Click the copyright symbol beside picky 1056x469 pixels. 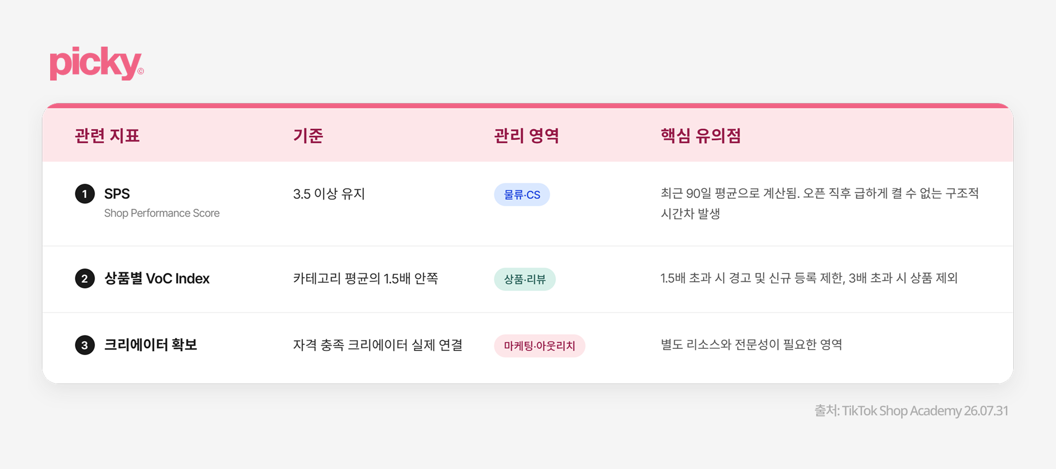141,71
